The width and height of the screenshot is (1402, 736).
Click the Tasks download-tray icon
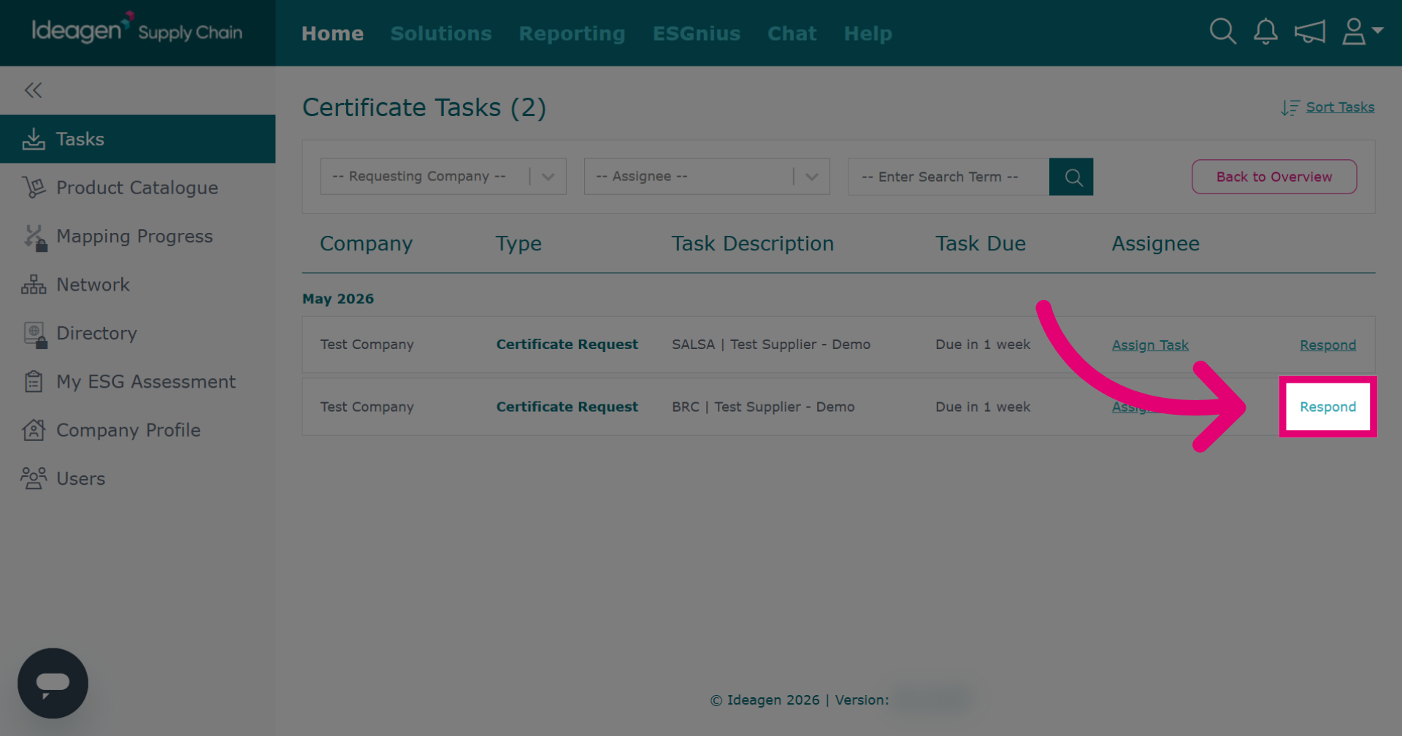pyautogui.click(x=34, y=139)
